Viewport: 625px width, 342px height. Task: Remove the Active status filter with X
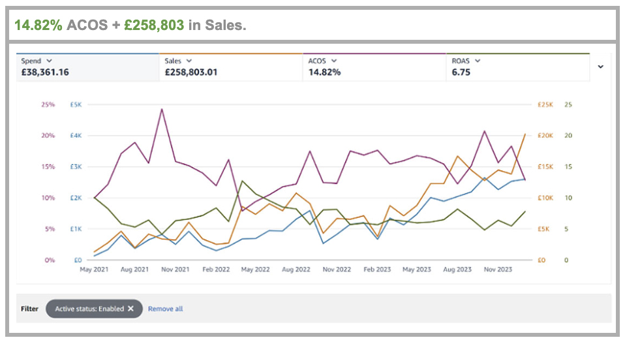(x=130, y=309)
